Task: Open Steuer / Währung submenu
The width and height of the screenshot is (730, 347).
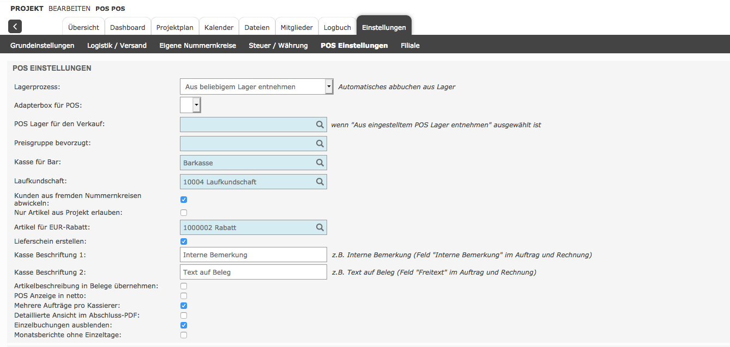Action: [278, 46]
